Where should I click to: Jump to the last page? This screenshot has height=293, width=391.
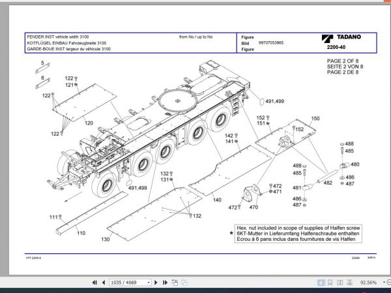(165, 283)
